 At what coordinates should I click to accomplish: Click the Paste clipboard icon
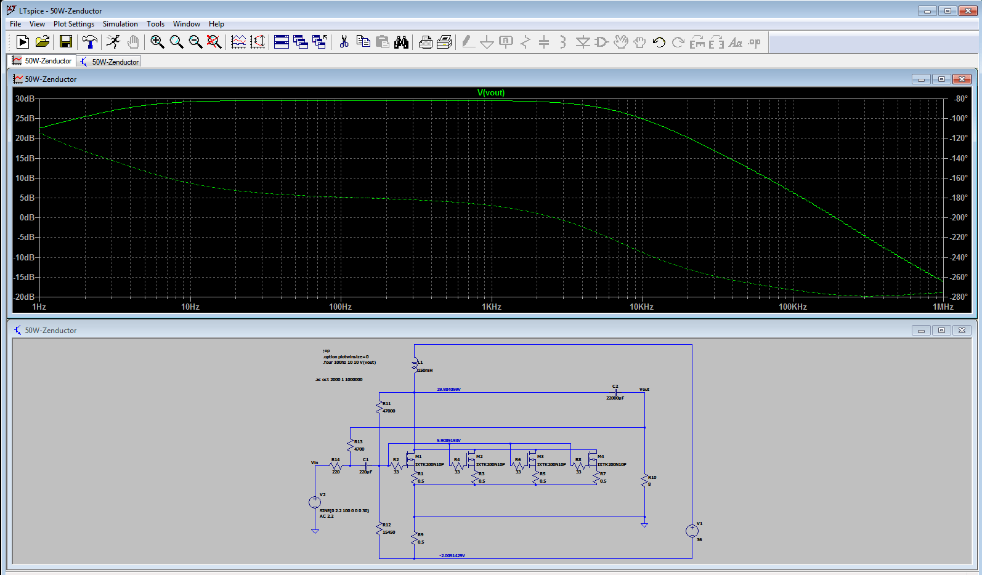[383, 42]
